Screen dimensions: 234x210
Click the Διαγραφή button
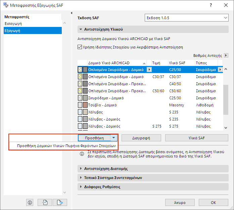click(x=141, y=138)
